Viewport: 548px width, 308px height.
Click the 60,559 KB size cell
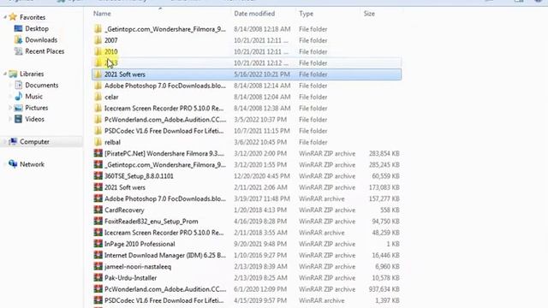click(385, 176)
